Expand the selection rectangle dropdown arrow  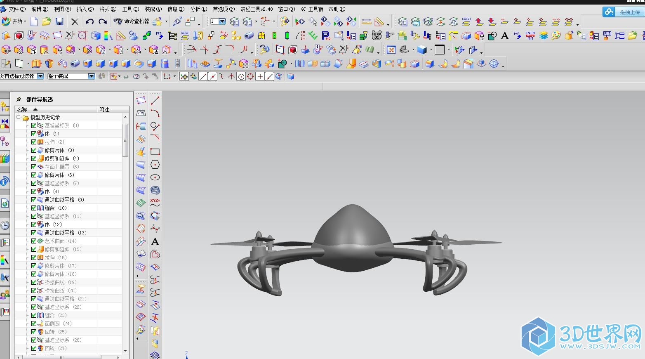pyautogui.click(x=174, y=76)
